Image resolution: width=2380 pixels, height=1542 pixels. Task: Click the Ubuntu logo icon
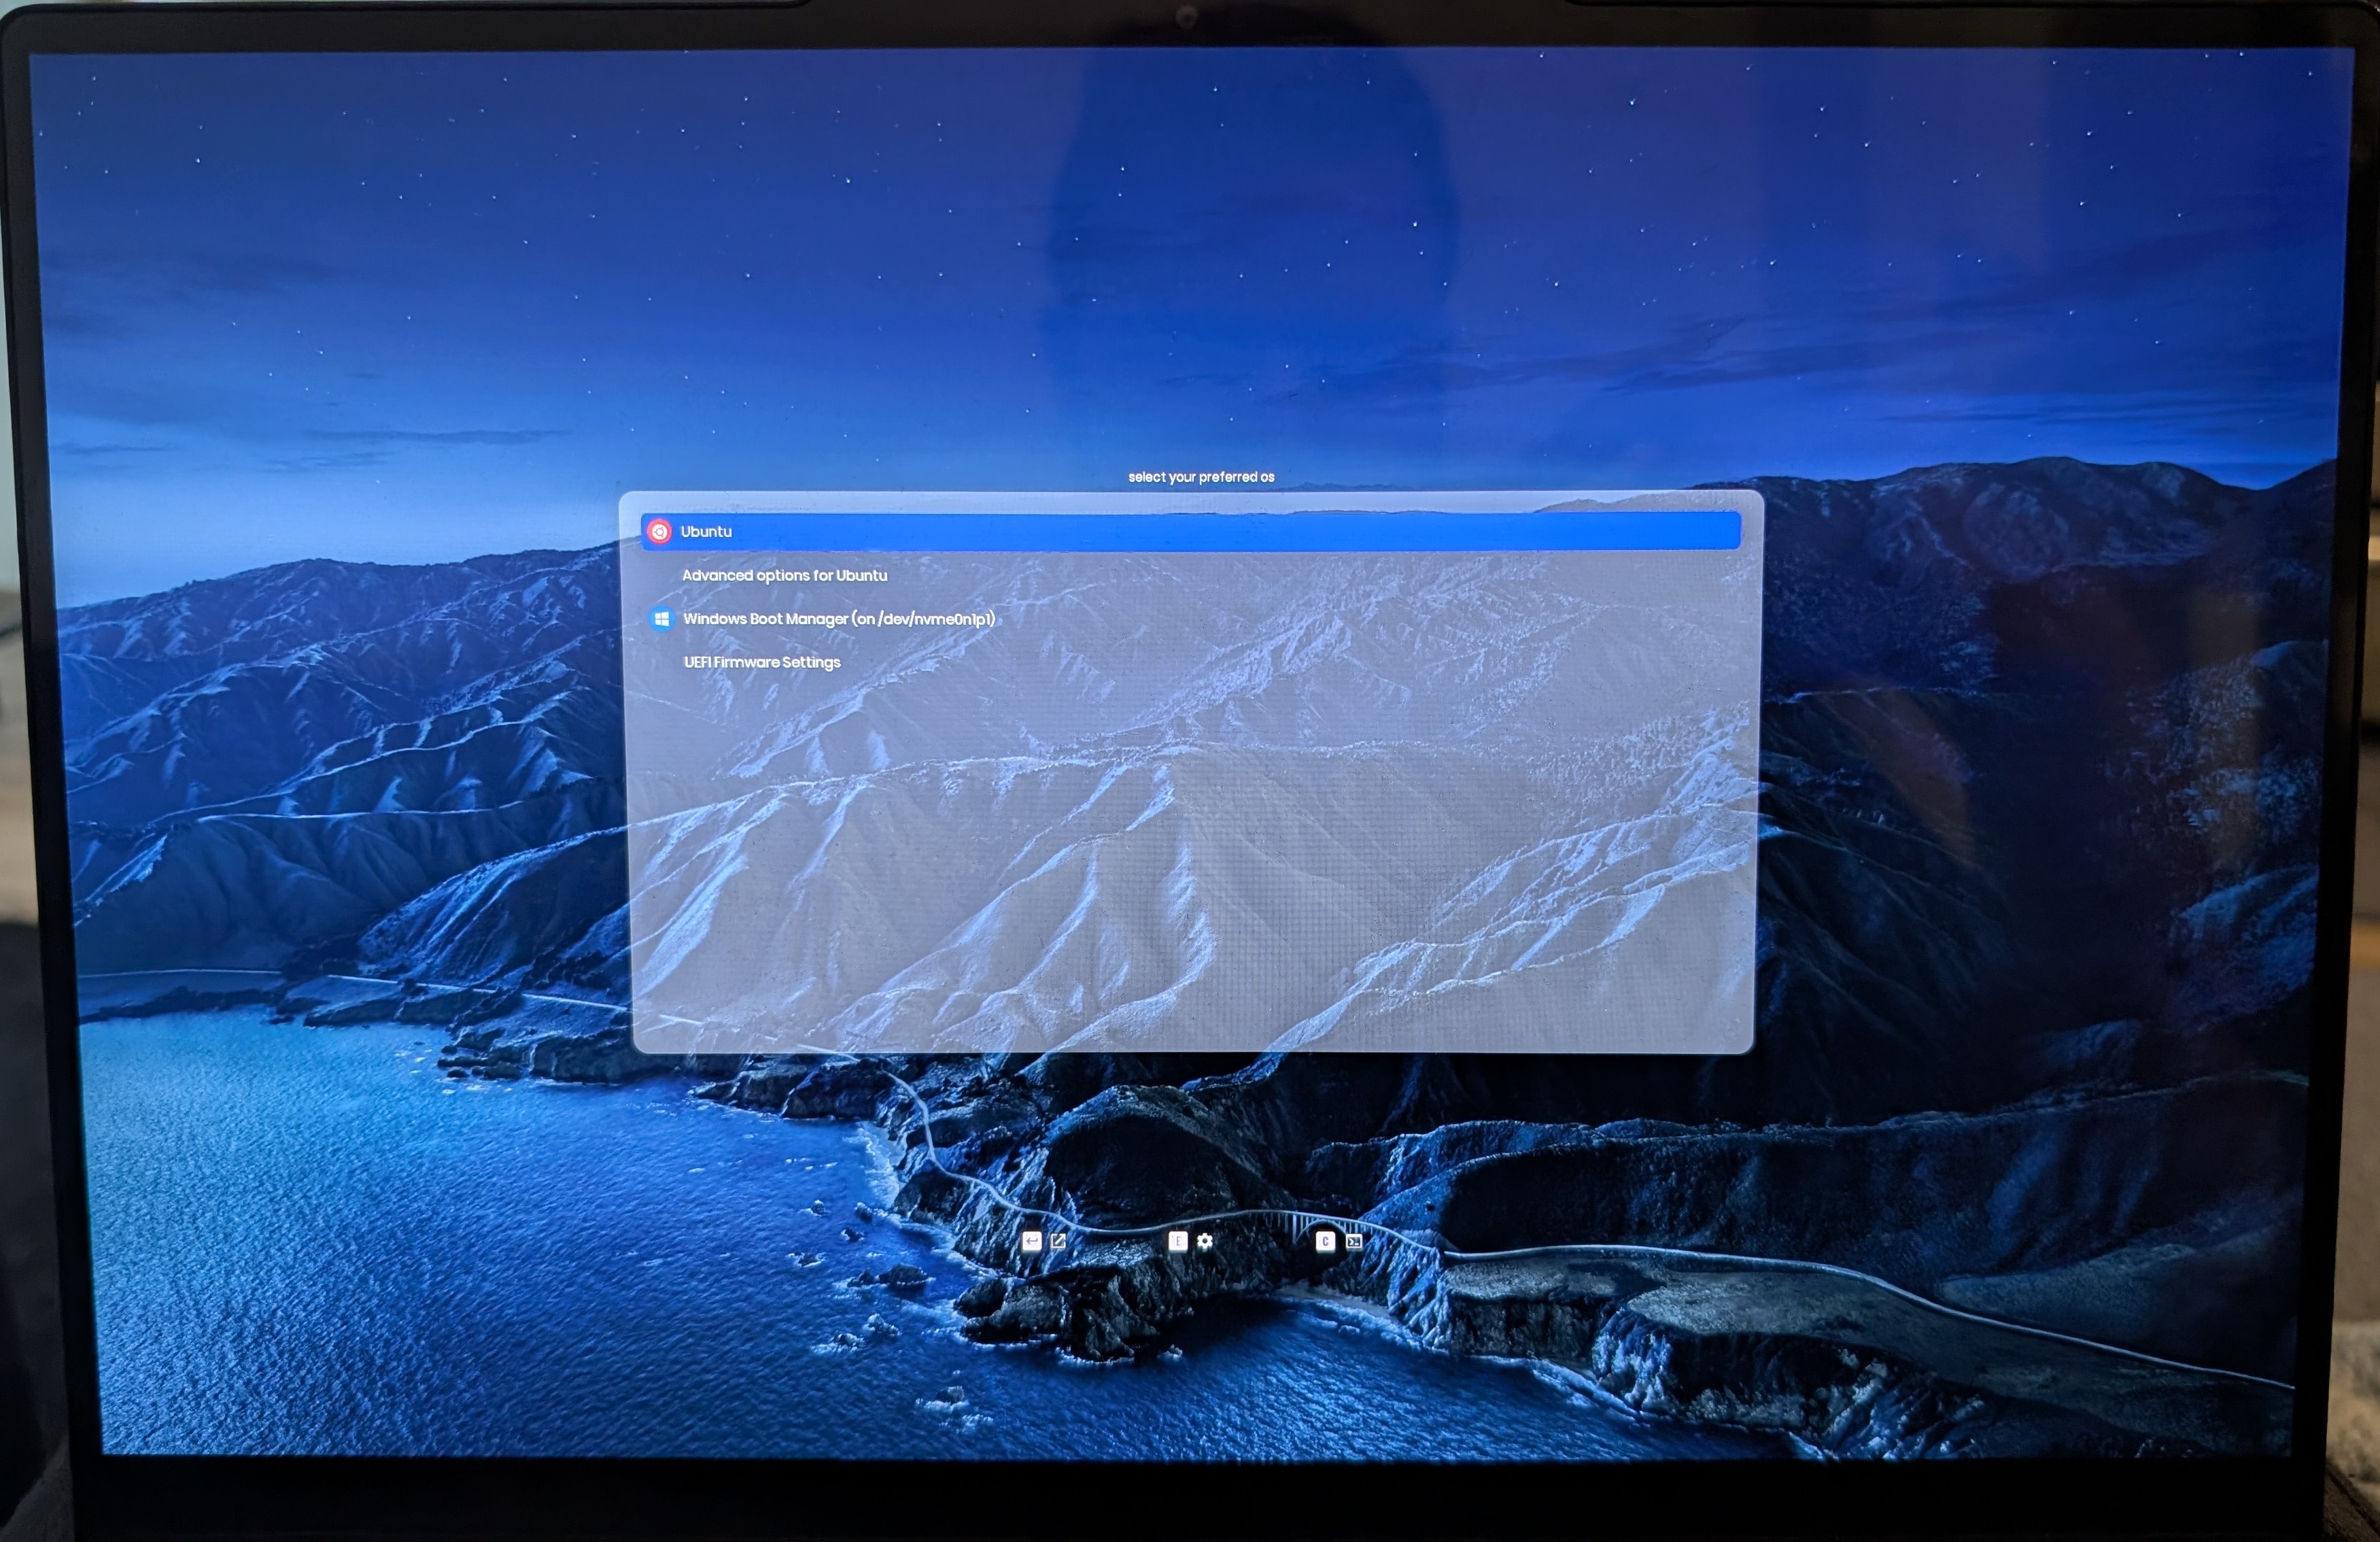coord(659,532)
